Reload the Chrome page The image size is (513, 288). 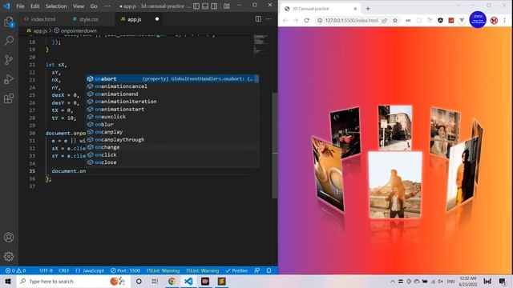pyautogui.click(x=306, y=20)
